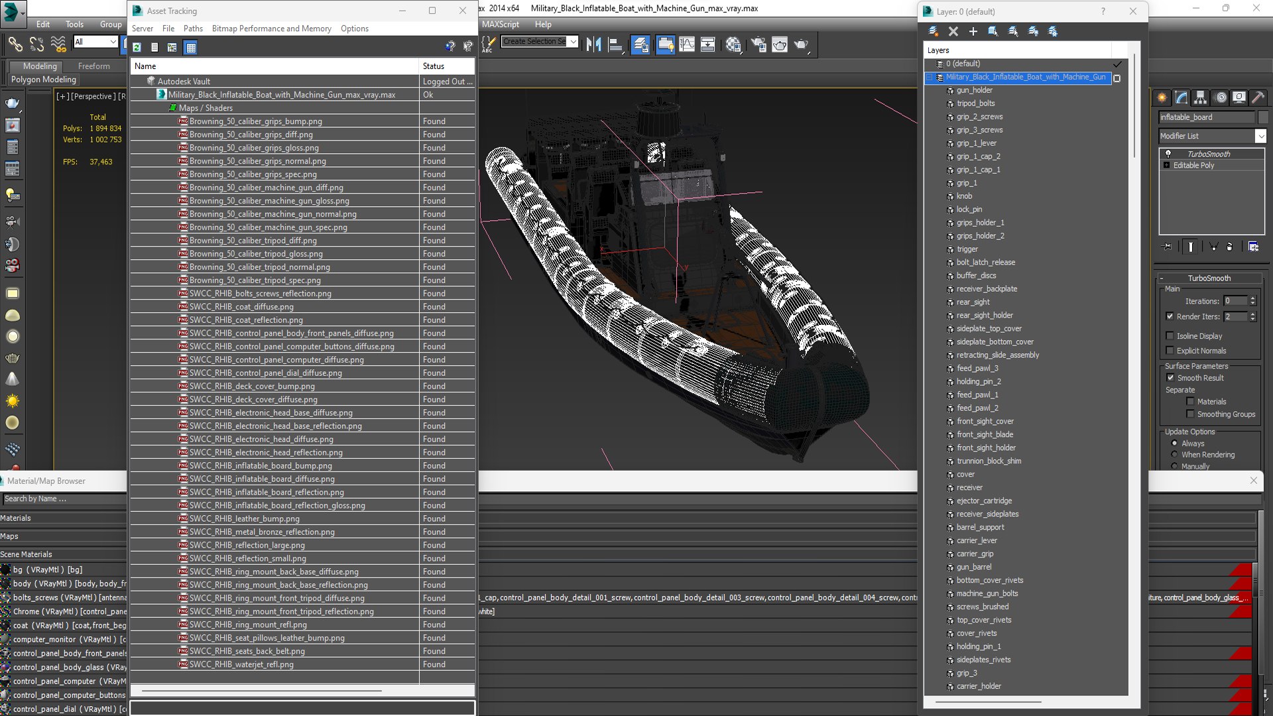Open the All selection filter dropdown
Image resolution: width=1273 pixels, height=716 pixels.
[x=113, y=42]
